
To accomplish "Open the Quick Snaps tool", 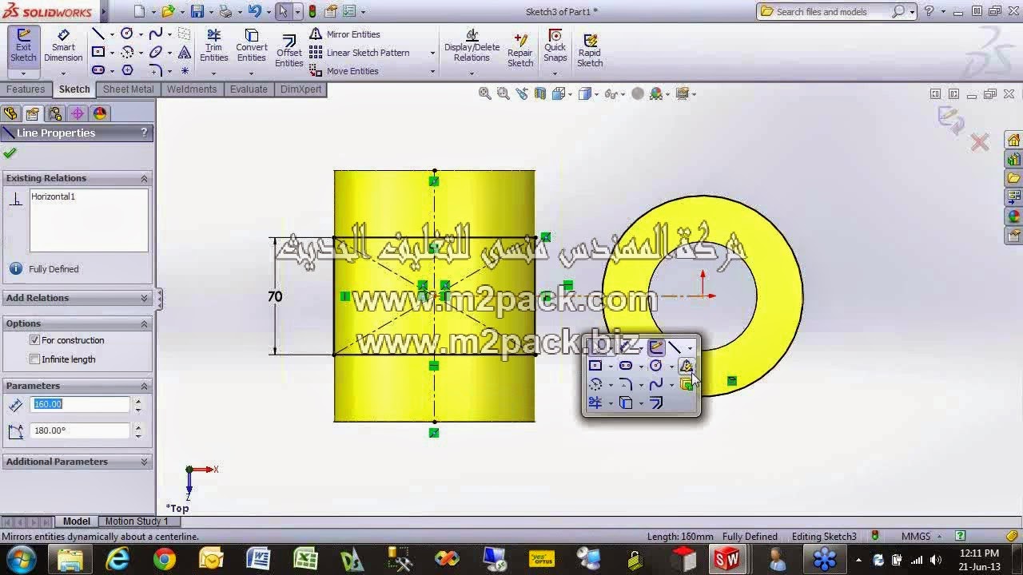I will pyautogui.click(x=555, y=46).
